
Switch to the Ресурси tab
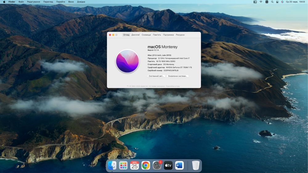(180, 35)
